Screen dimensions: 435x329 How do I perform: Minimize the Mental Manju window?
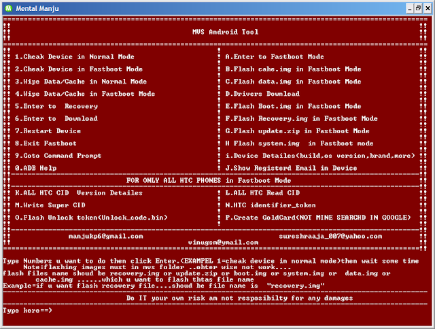409,9
